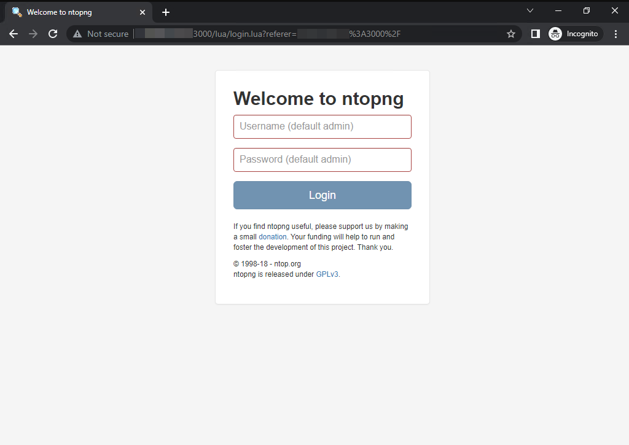Click the forward navigation arrow
This screenshot has height=445, width=629.
click(33, 34)
